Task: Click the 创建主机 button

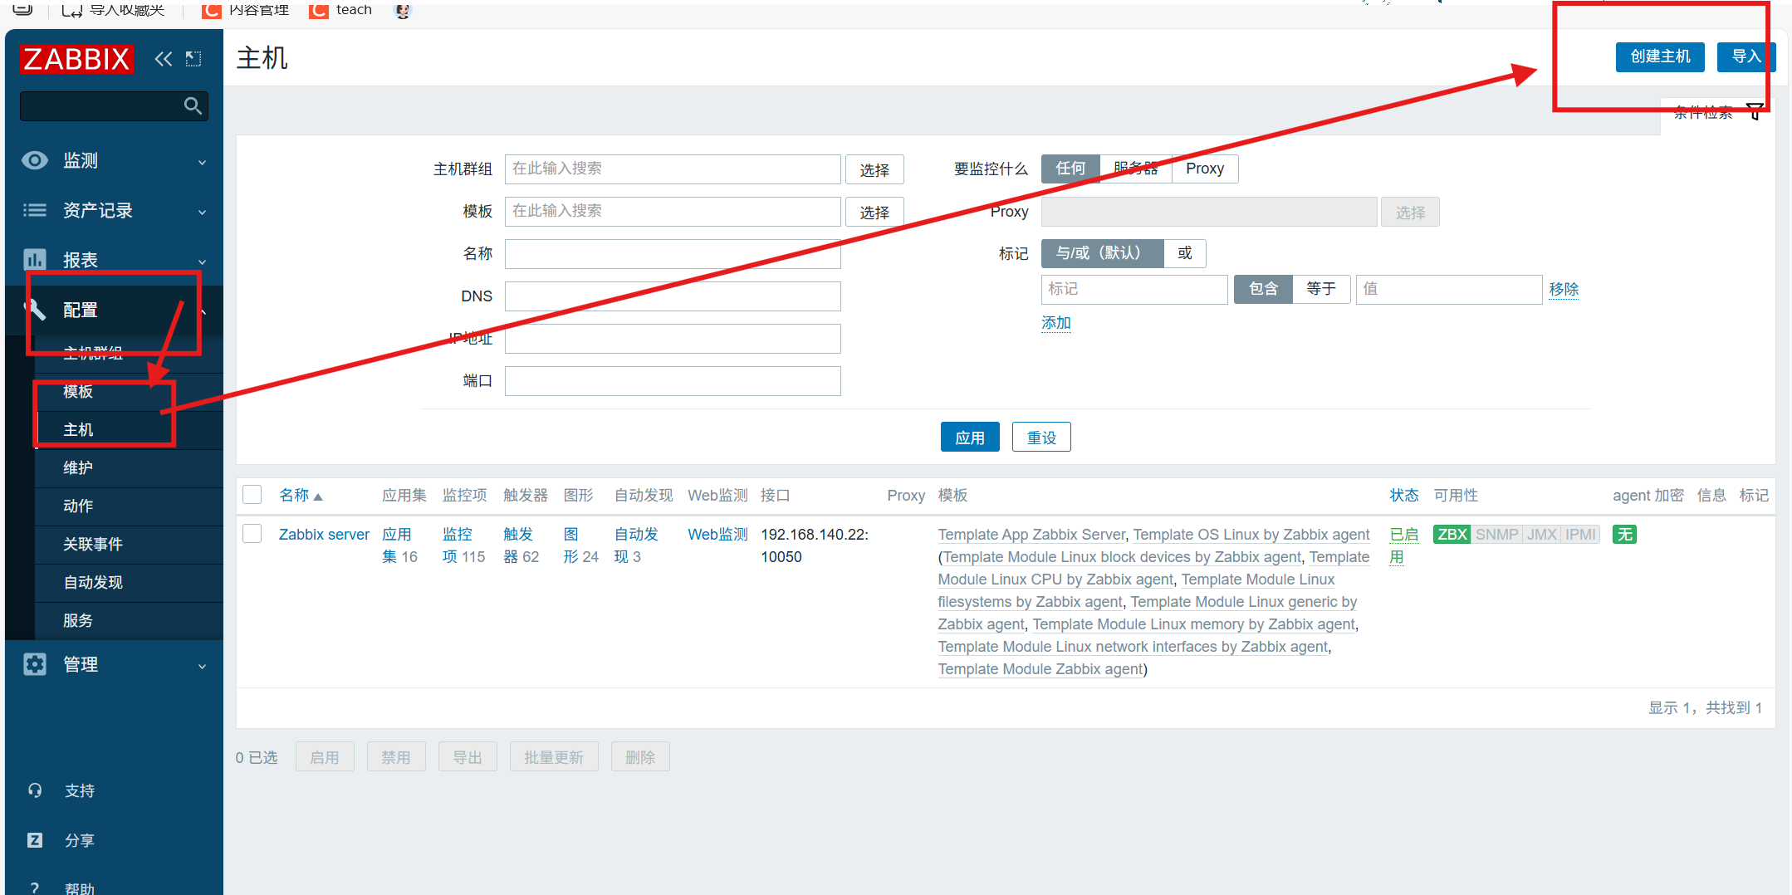Action: pos(1660,56)
